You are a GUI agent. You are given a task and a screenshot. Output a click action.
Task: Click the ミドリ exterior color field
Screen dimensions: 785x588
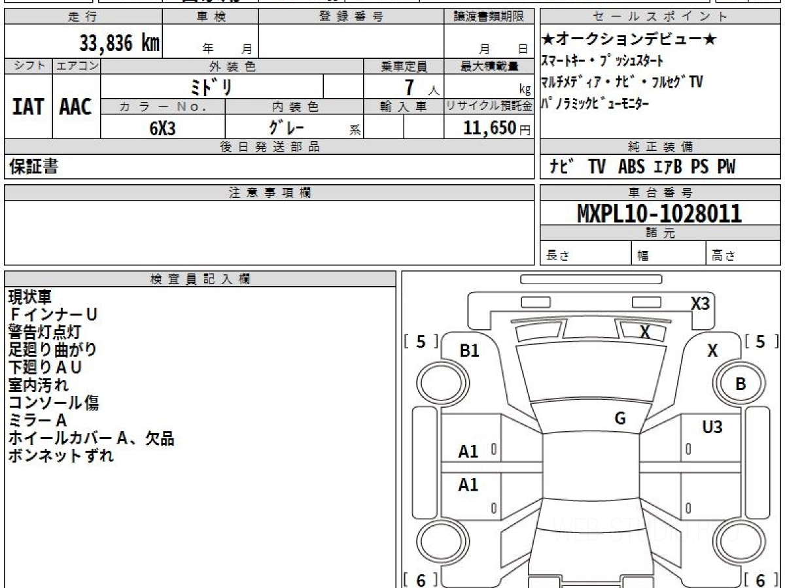[x=212, y=86]
